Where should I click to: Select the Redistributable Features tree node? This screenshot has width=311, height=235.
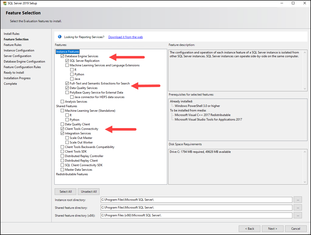[72, 174]
